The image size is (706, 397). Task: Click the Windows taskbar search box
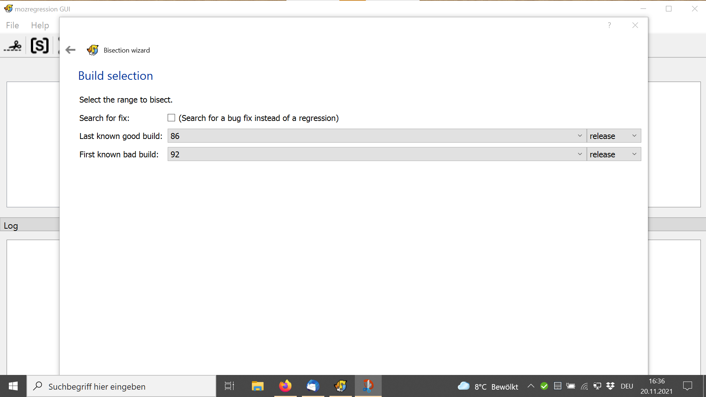click(121, 386)
